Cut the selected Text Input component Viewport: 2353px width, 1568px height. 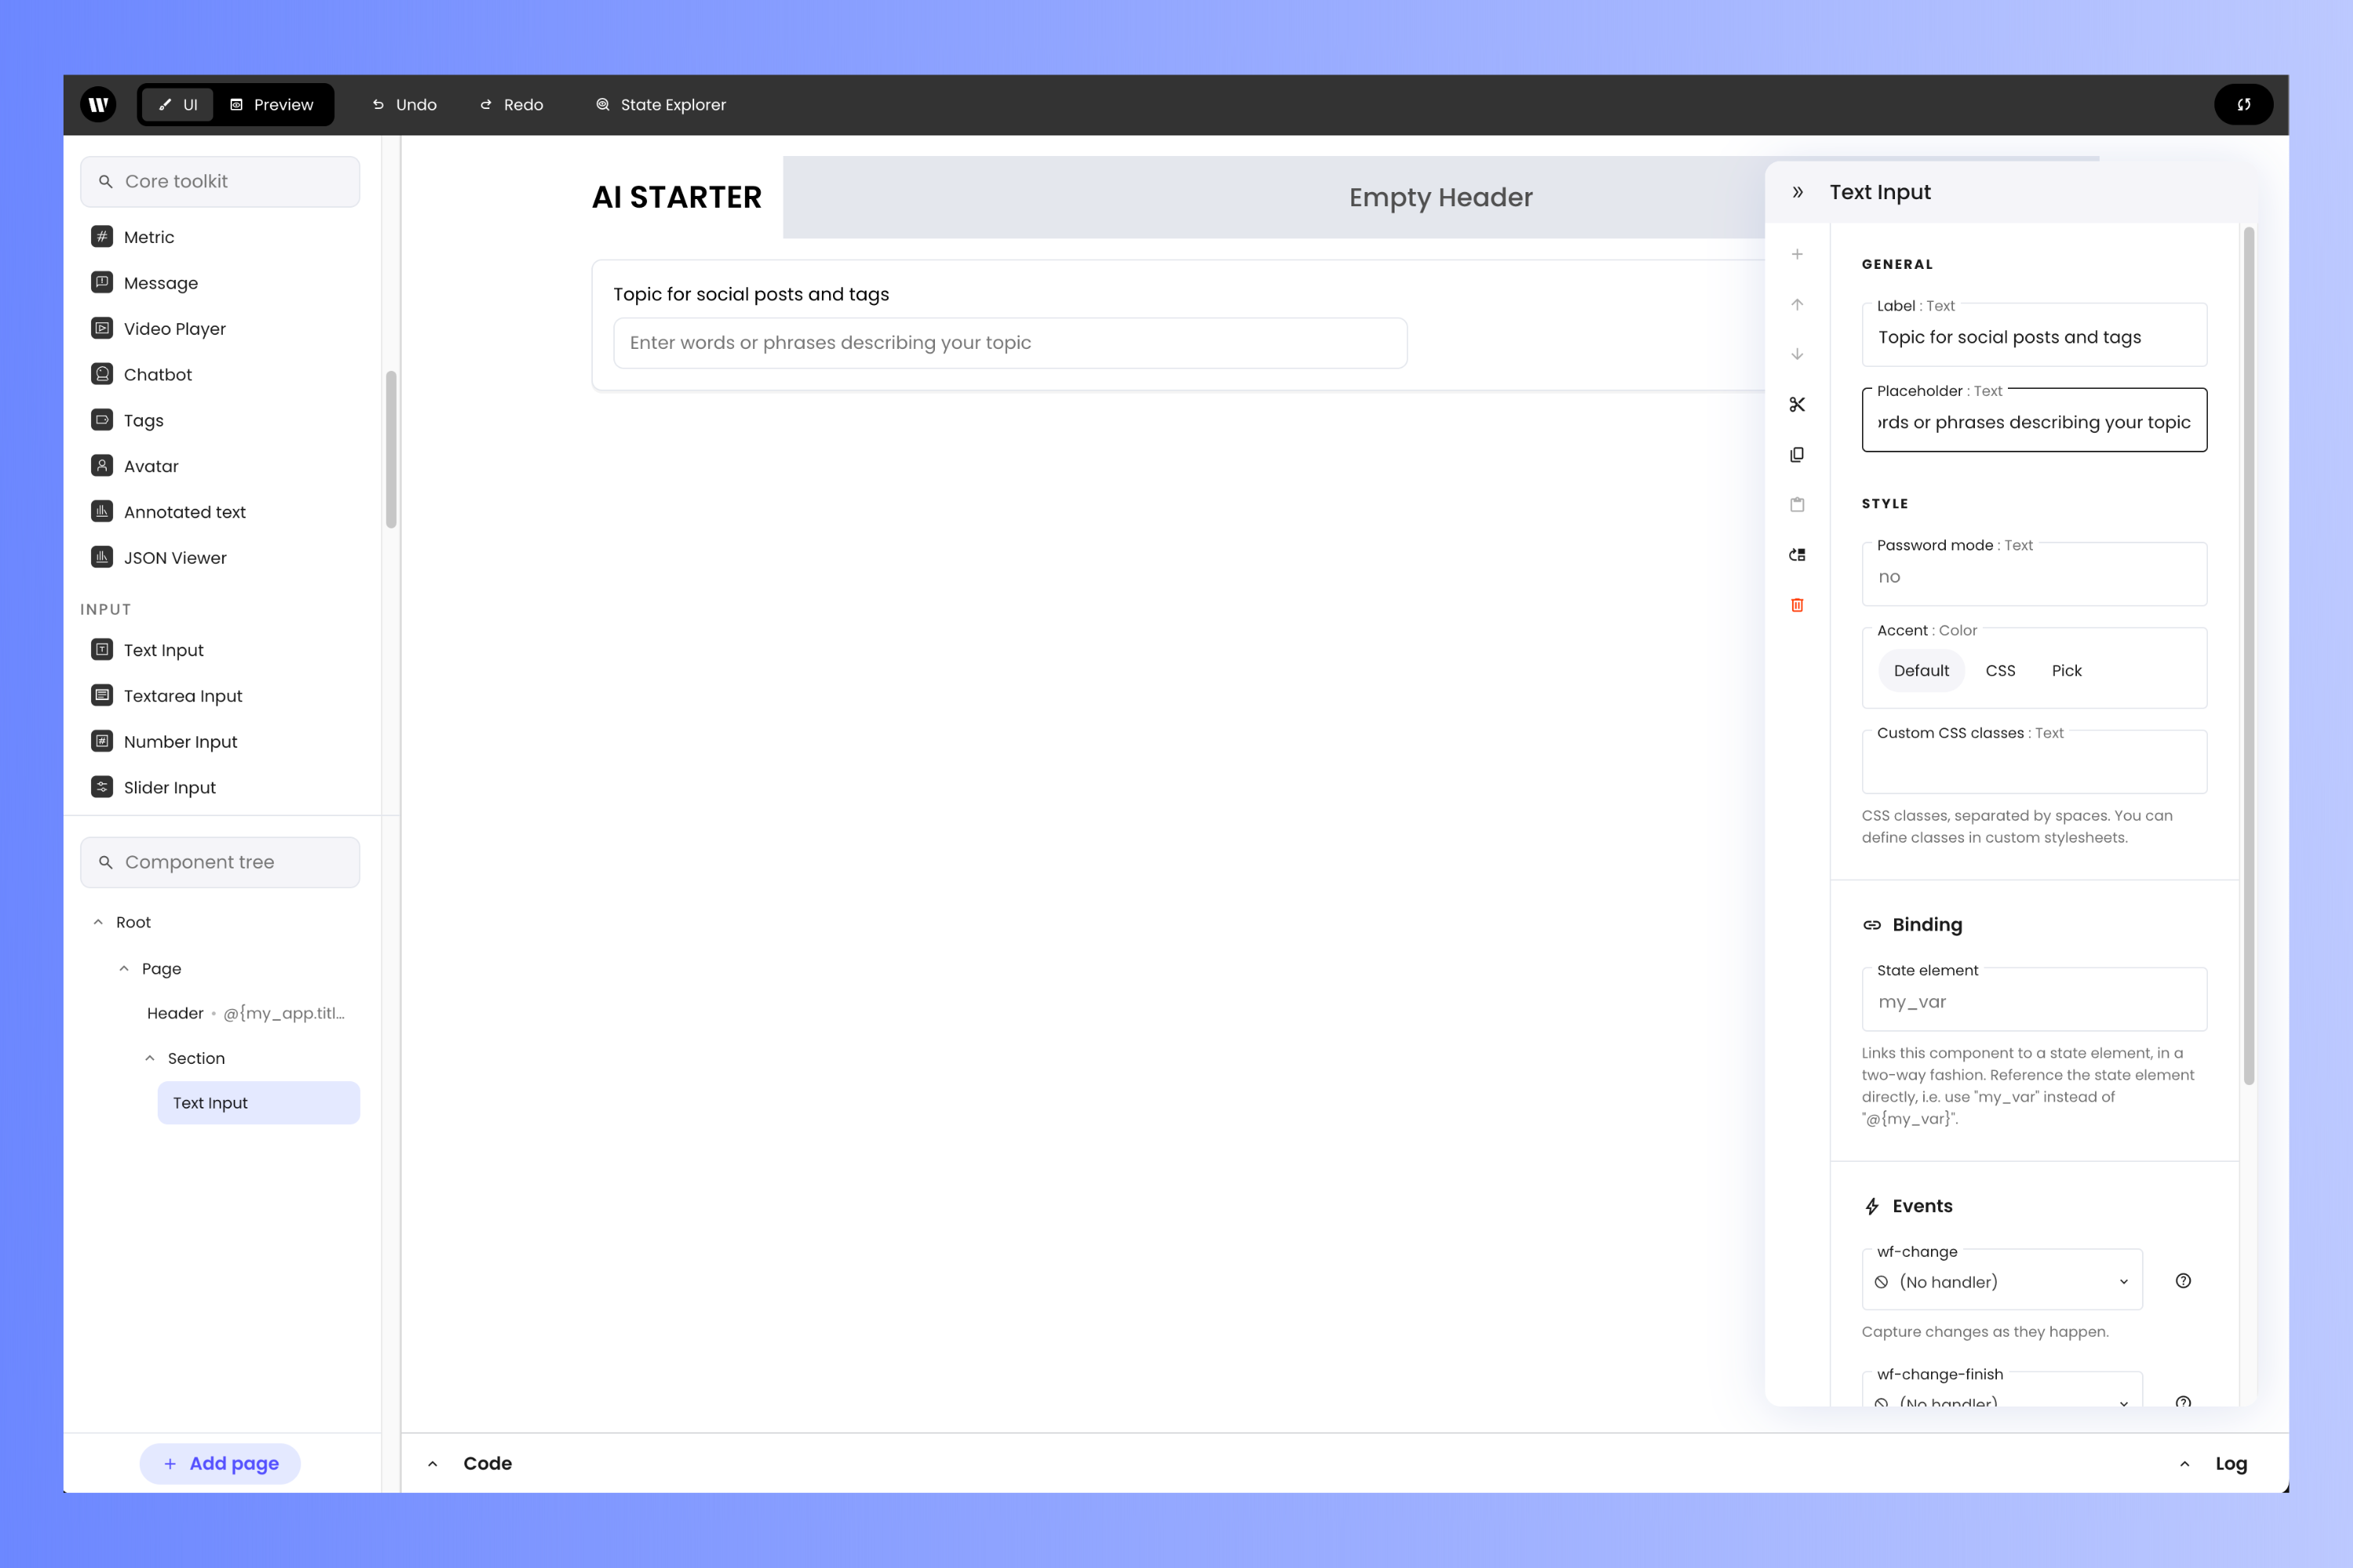[1798, 405]
